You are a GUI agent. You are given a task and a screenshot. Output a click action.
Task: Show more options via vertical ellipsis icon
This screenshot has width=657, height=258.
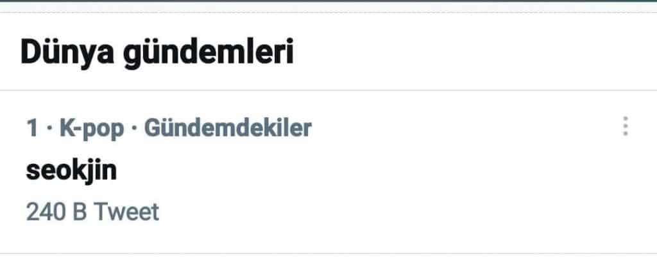tap(625, 126)
